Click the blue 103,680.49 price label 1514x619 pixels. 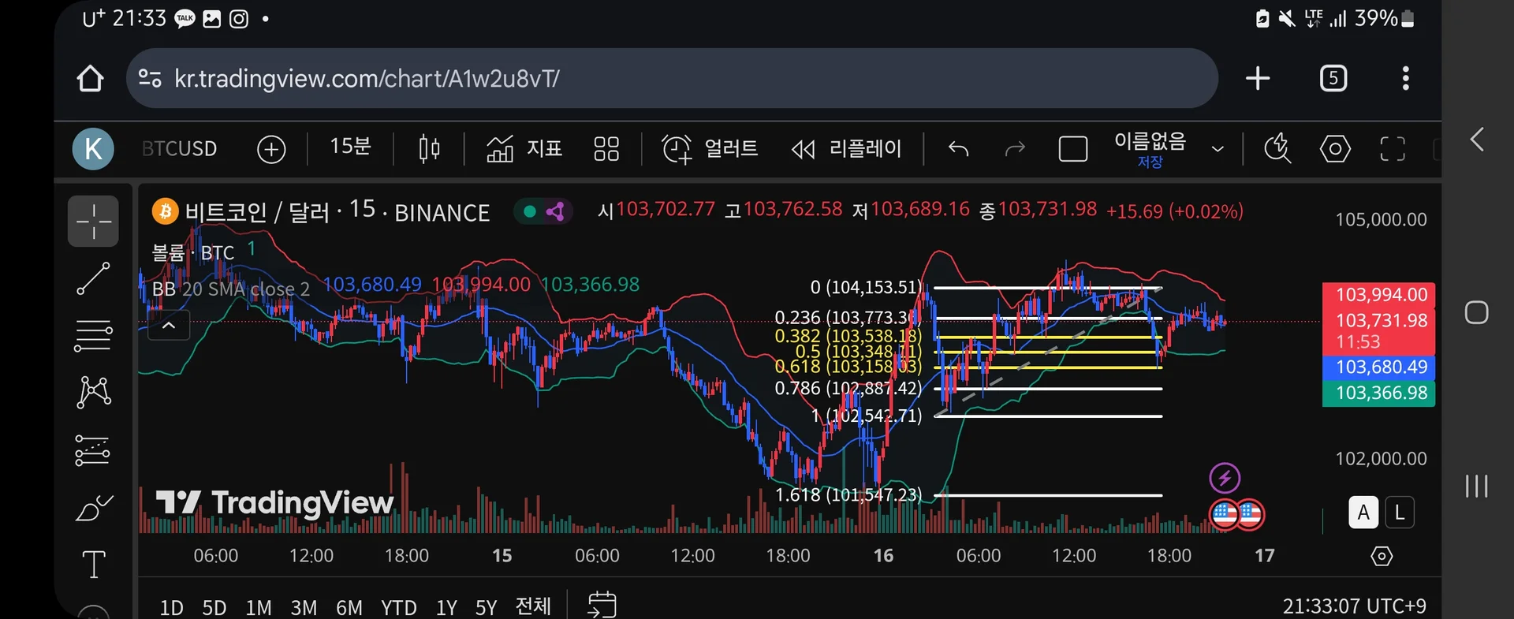click(1378, 367)
